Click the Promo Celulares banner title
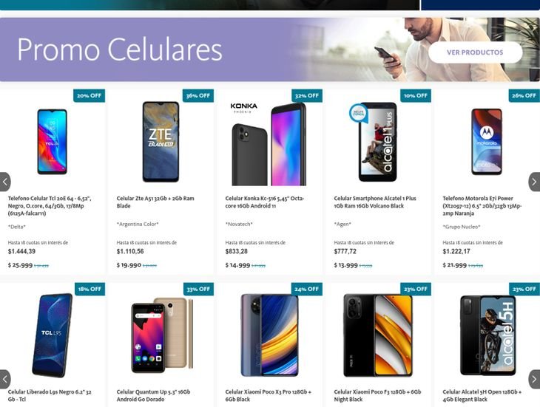The height and width of the screenshot is (407, 540). (x=120, y=49)
